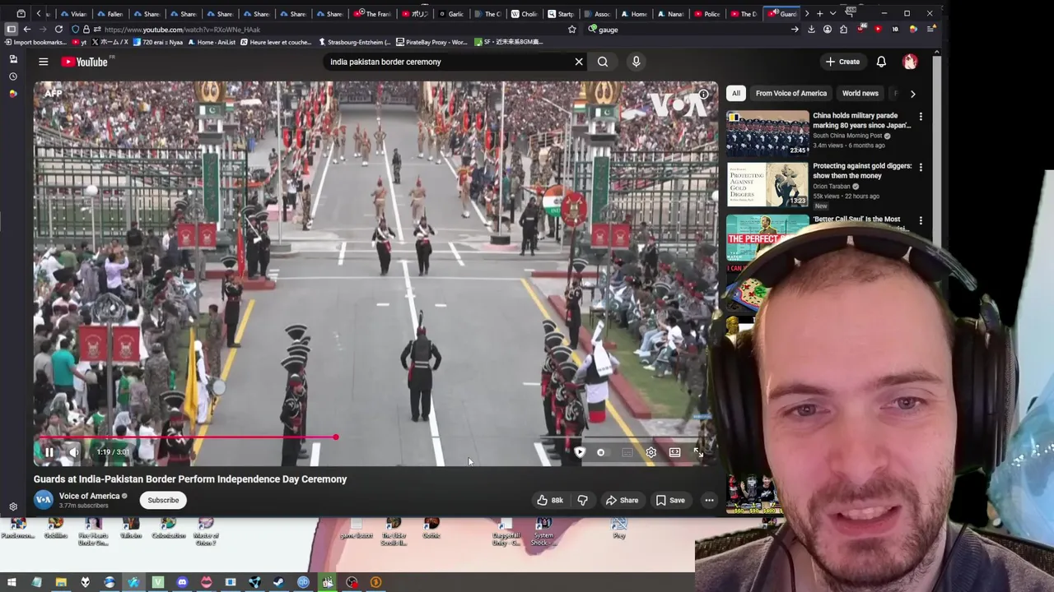Enter fullscreen video mode
1054x592 pixels.
698,452
